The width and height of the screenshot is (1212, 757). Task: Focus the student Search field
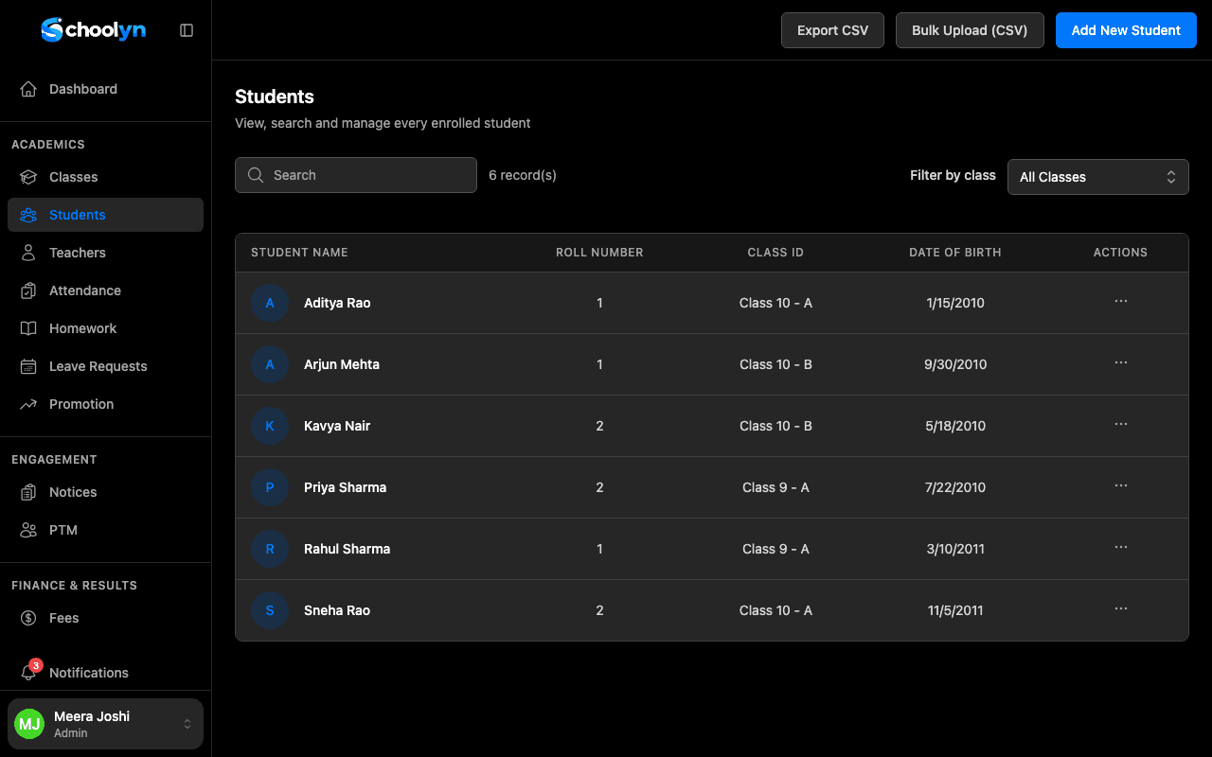pos(356,175)
